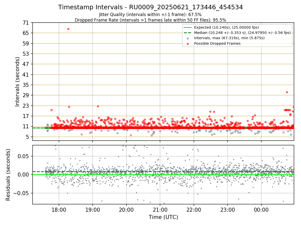The height and width of the screenshot is (226, 301).
Task: Click the red outlier point near 67 seconds
Action: [x=68, y=29]
